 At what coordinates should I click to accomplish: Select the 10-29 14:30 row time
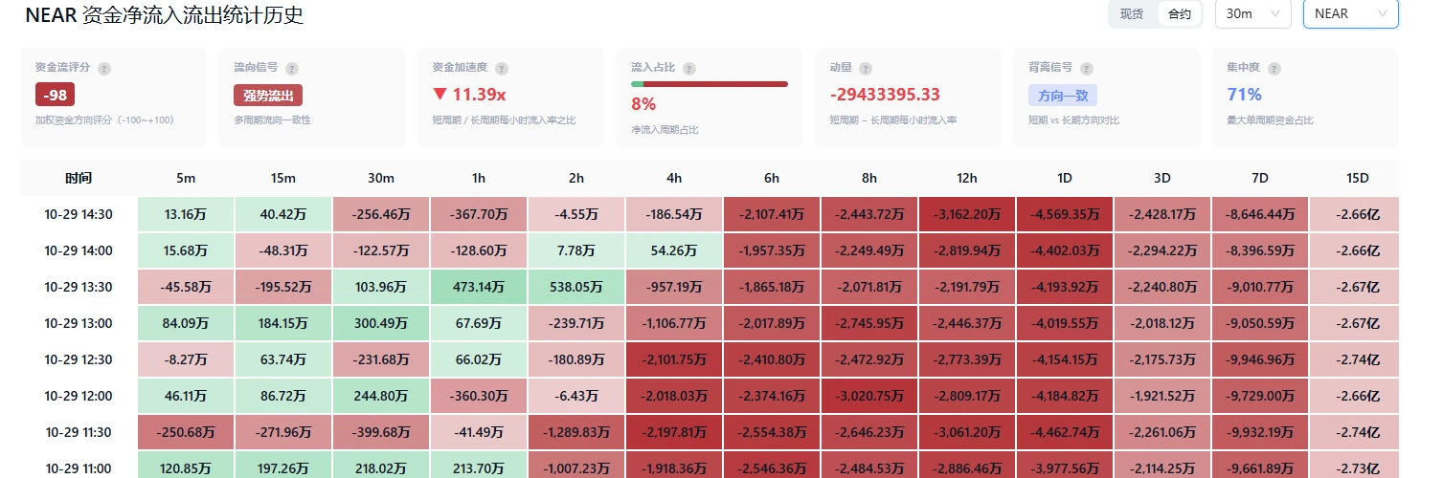pyautogui.click(x=79, y=214)
